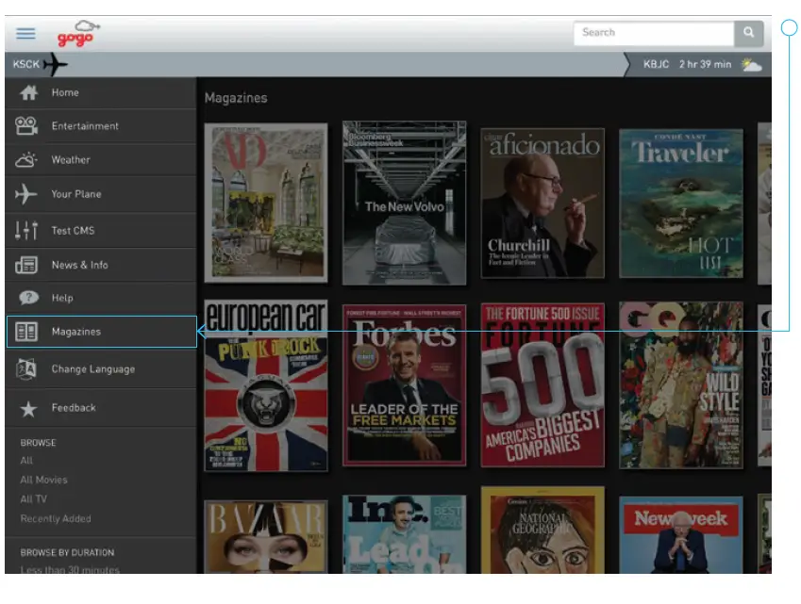
Task: Browse All TV link
Action: point(34,498)
